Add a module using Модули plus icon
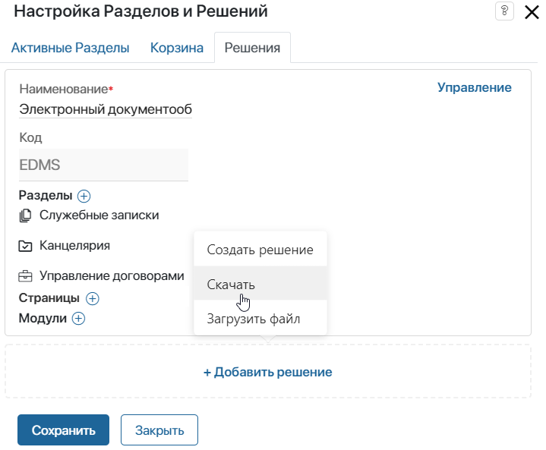 (78, 319)
